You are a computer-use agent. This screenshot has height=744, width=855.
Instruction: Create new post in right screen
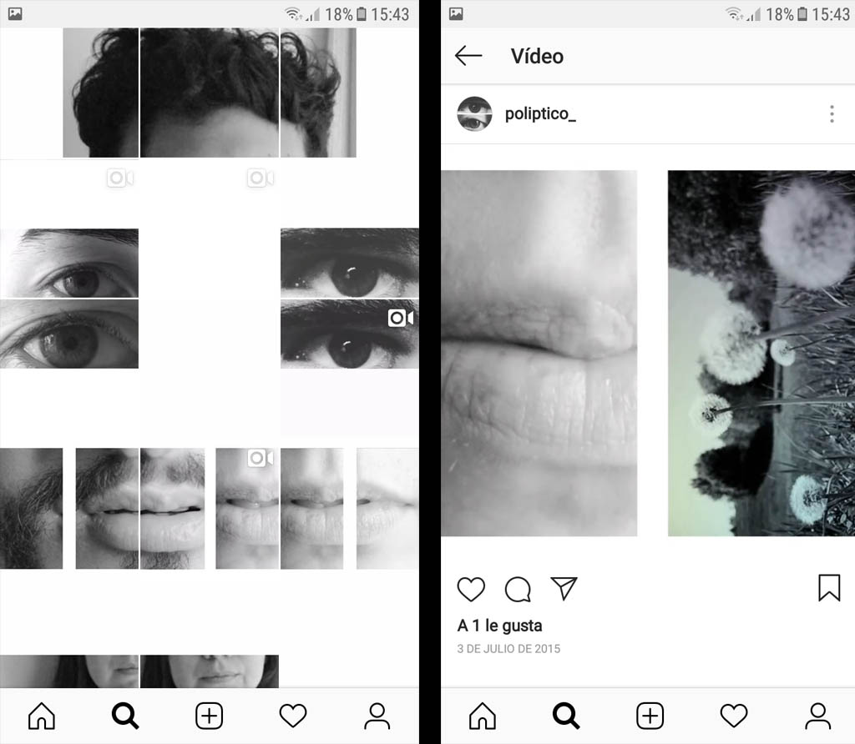[x=650, y=716]
